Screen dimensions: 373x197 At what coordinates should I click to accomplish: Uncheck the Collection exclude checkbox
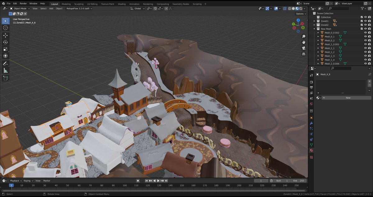click(361, 17)
